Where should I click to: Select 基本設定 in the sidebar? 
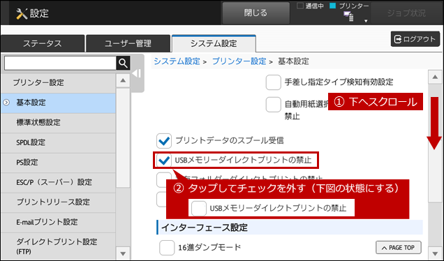pyautogui.click(x=58, y=103)
